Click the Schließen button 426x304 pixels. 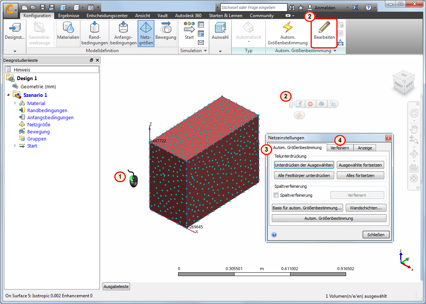[x=376, y=235]
